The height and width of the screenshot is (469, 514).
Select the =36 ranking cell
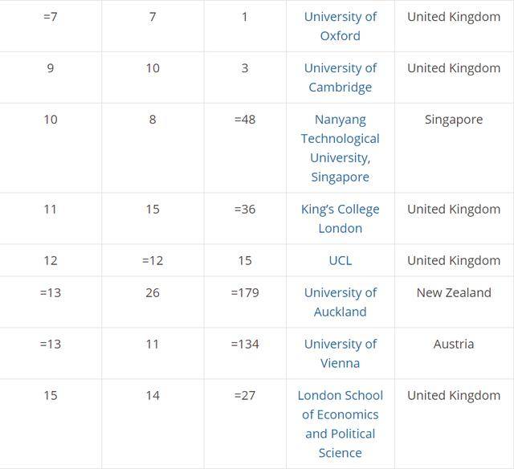(244, 210)
